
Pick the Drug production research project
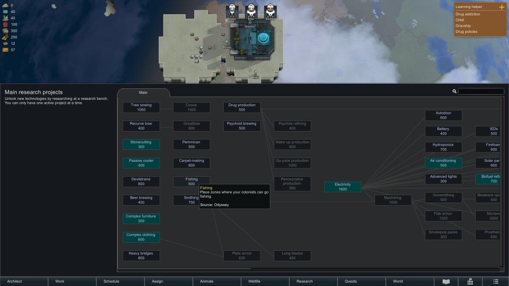point(242,107)
